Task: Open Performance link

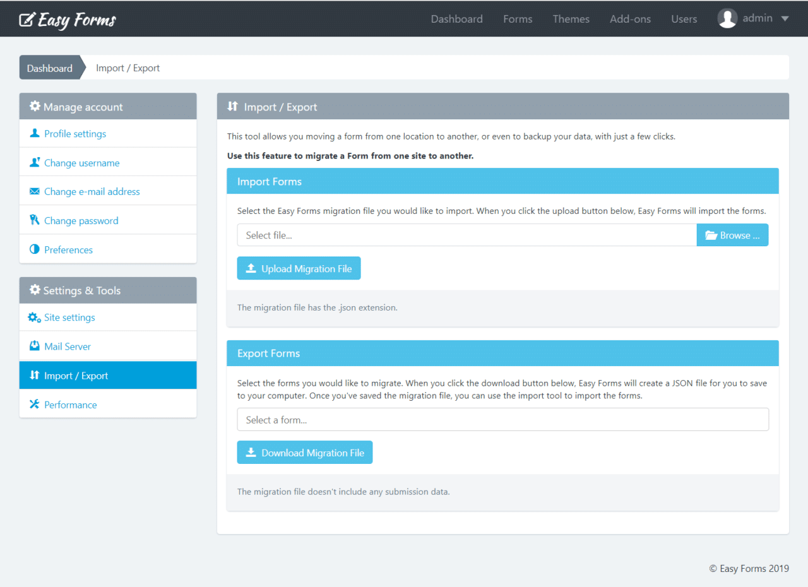Action: [x=71, y=405]
